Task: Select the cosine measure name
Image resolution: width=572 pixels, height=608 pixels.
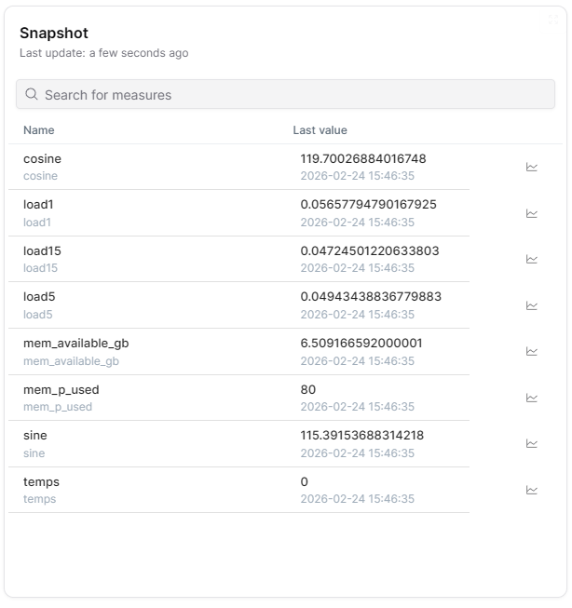Action: point(42,159)
